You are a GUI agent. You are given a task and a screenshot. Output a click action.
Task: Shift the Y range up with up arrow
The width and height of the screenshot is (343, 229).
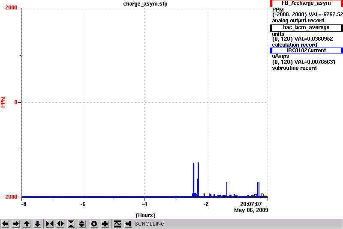(27, 224)
